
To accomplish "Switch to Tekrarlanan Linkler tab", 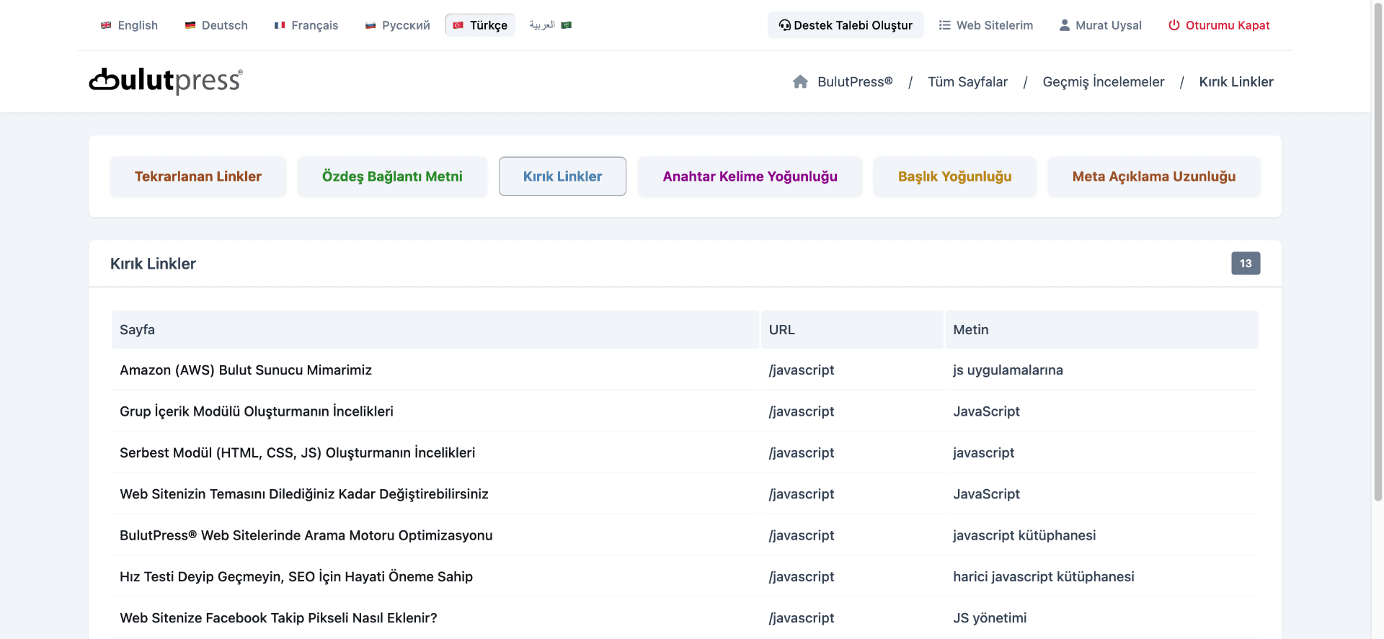I will [198, 176].
